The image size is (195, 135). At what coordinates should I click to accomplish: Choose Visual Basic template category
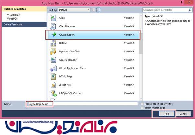tap(14, 15)
